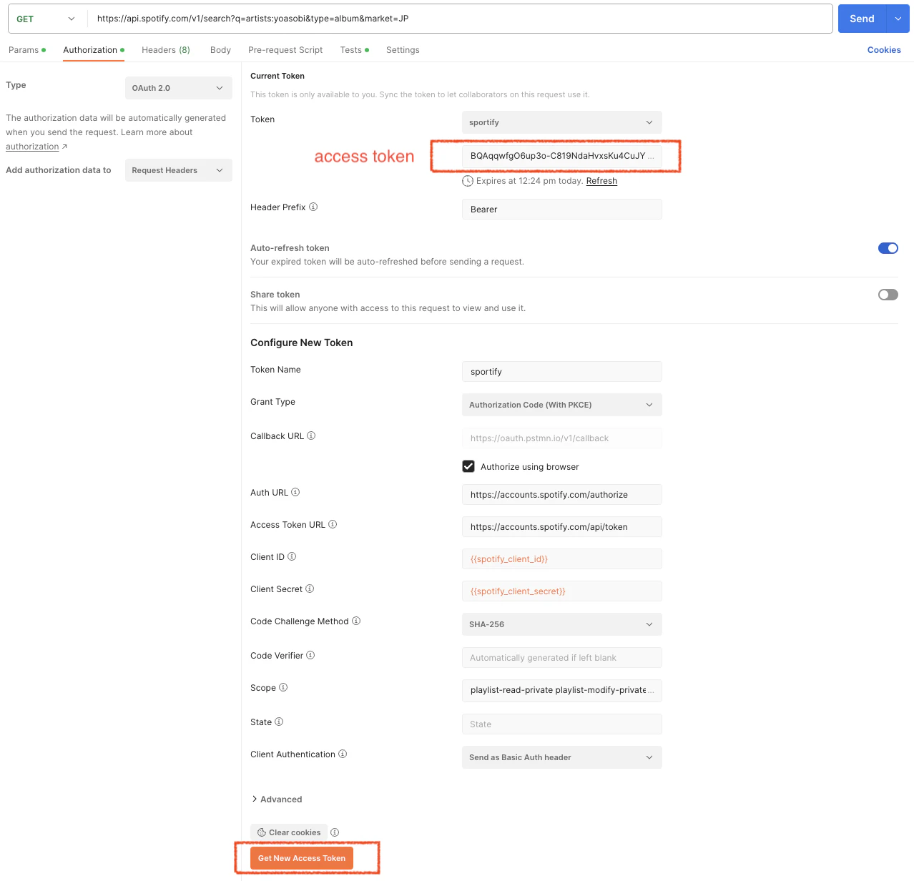Enable the Share token switch
This screenshot has width=914, height=881.
point(888,295)
